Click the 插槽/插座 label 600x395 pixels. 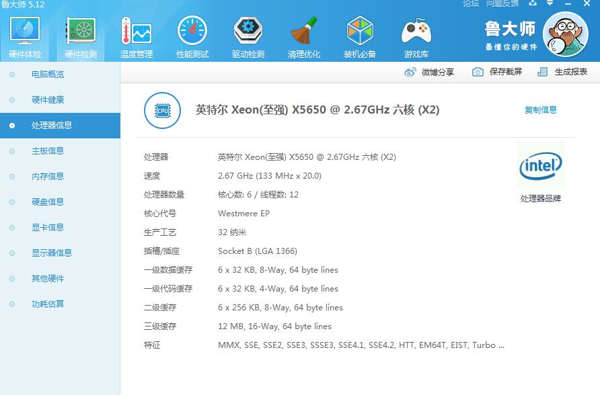[x=161, y=251]
